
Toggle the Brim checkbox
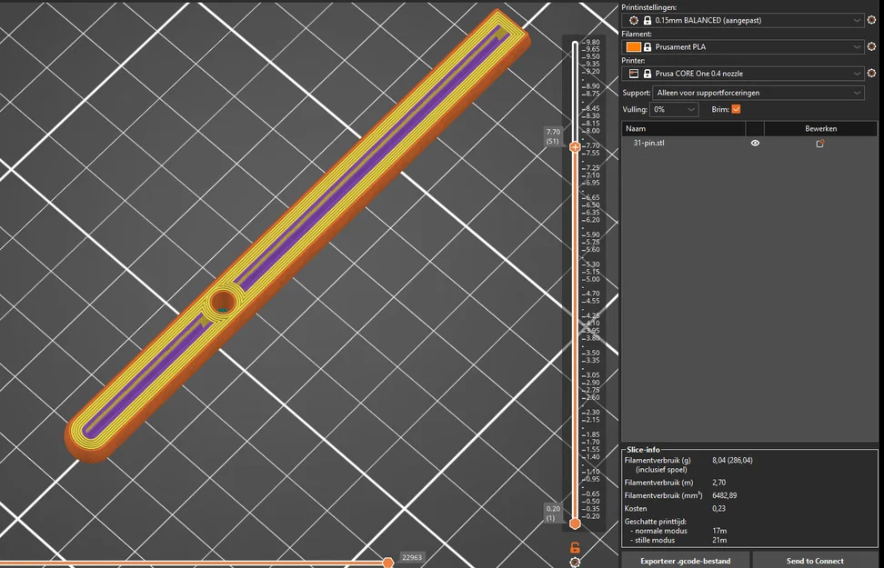(x=736, y=109)
